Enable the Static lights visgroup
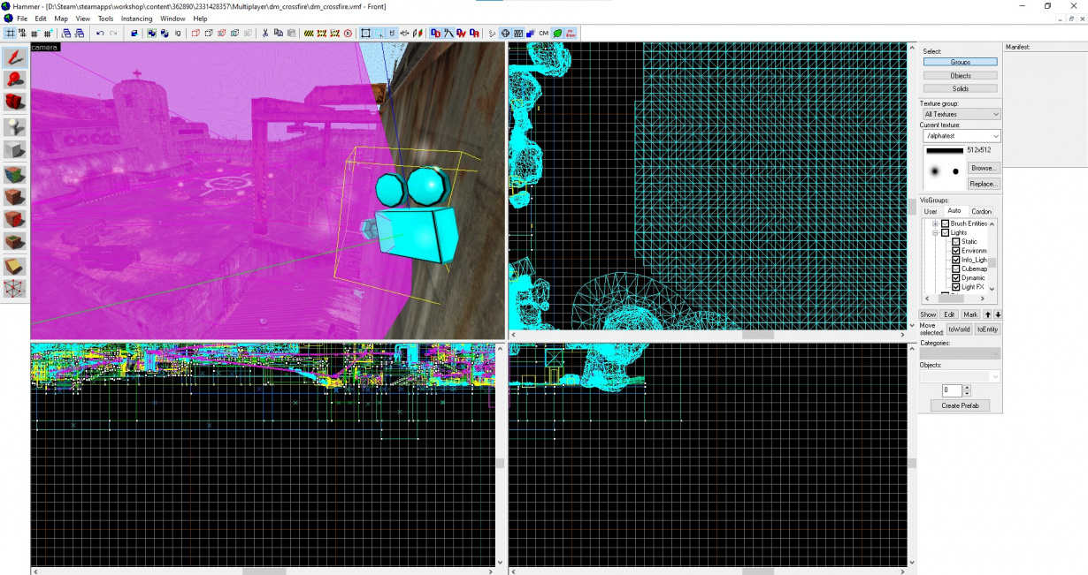1088x575 pixels. click(x=957, y=241)
